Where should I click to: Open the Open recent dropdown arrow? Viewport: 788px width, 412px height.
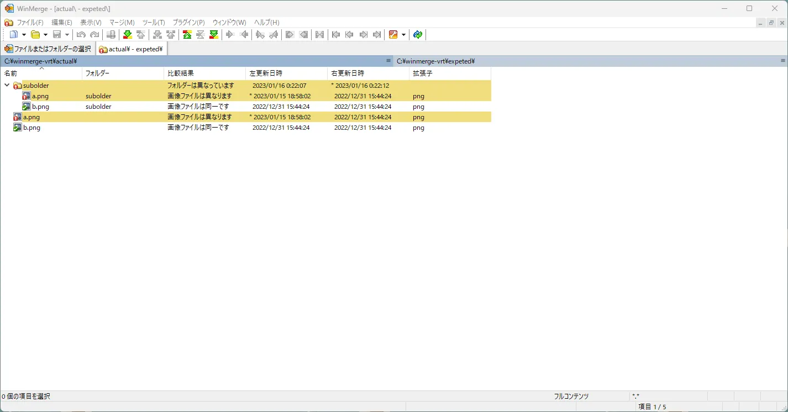45,34
